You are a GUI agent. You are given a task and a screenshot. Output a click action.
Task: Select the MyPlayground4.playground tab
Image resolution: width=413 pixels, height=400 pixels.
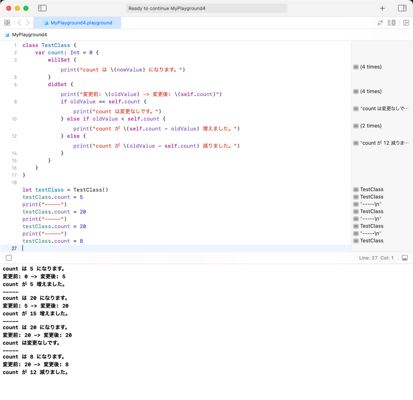pyautogui.click(x=77, y=23)
